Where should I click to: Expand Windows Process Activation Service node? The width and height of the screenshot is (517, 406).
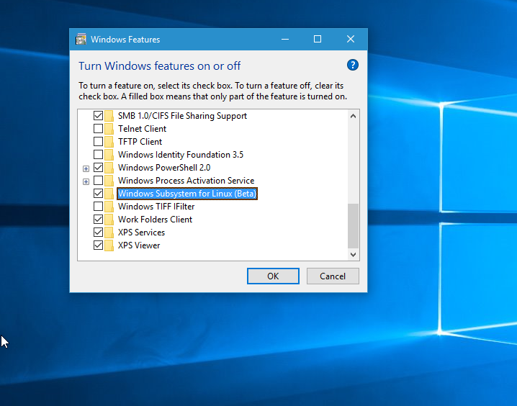86,181
